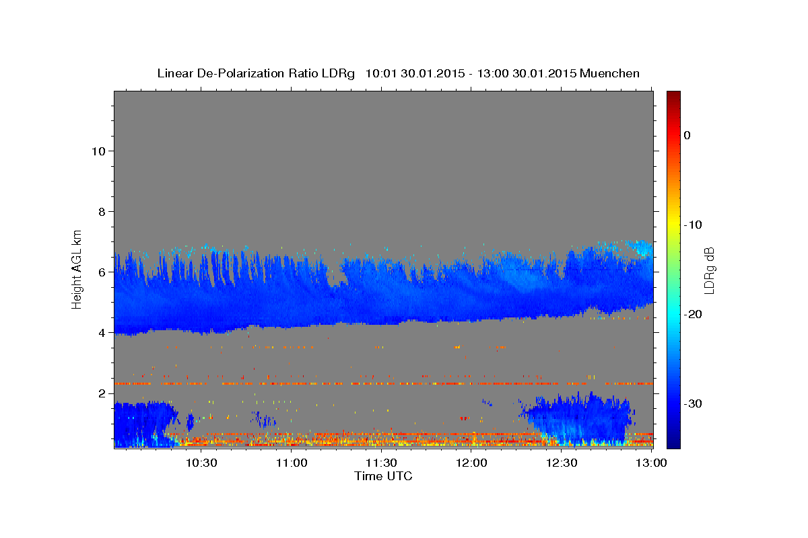Click the 'Time UTC' axis label

[383, 476]
